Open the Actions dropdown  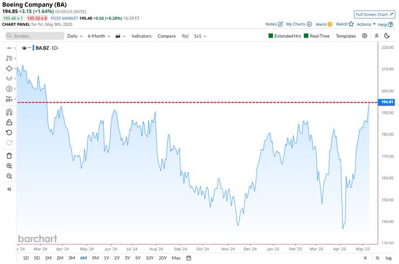click(x=366, y=25)
